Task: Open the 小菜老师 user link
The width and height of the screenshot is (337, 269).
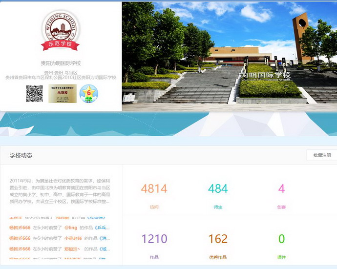Action: point(73,238)
